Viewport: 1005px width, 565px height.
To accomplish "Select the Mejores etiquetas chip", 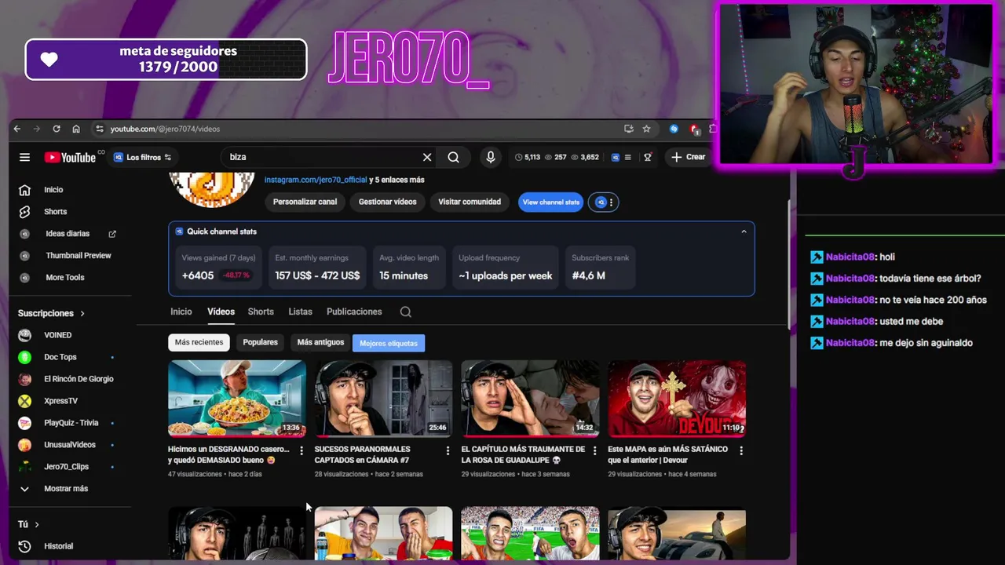I will click(389, 344).
